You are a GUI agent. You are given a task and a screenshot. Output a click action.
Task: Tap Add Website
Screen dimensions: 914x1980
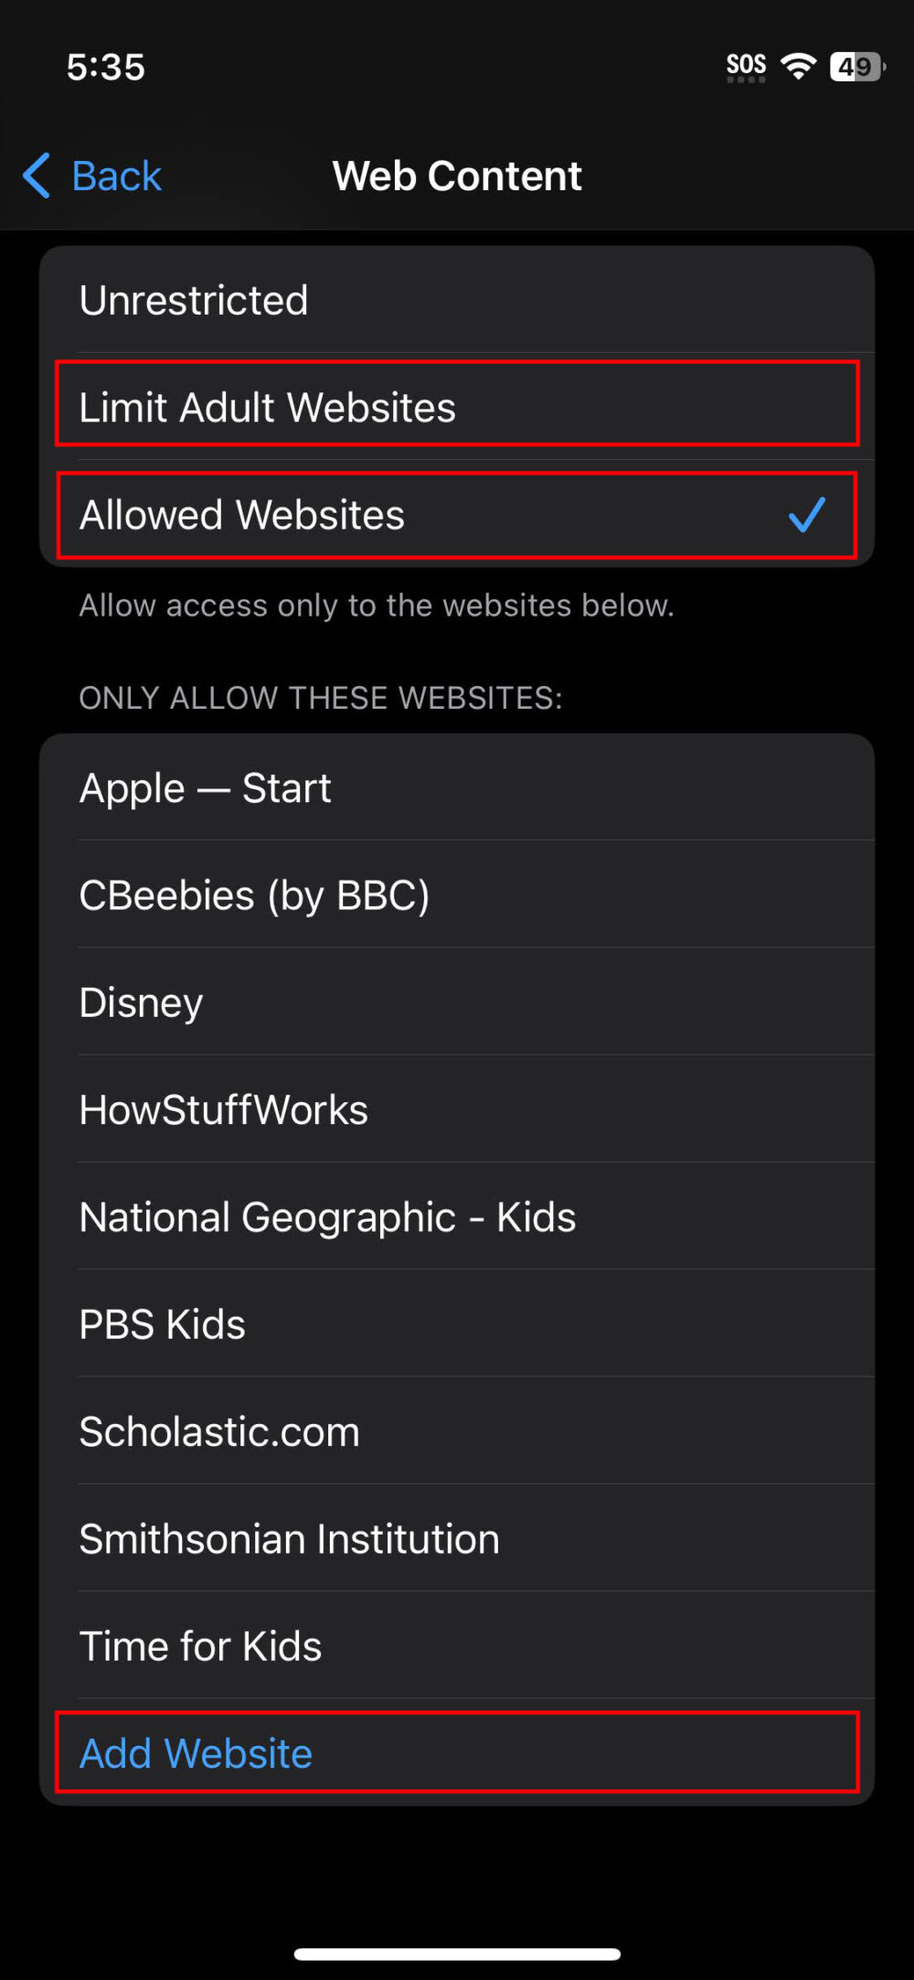pyautogui.click(x=457, y=1753)
